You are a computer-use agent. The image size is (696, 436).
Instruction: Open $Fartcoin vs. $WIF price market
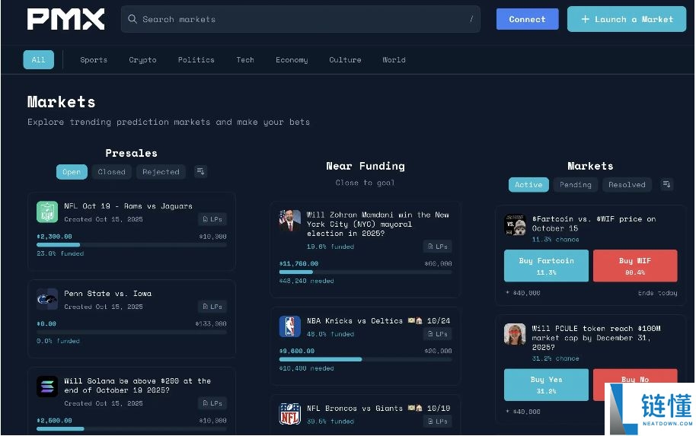coord(594,224)
